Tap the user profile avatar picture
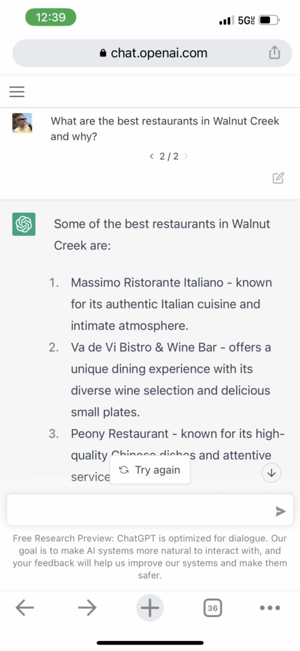 click(22, 123)
